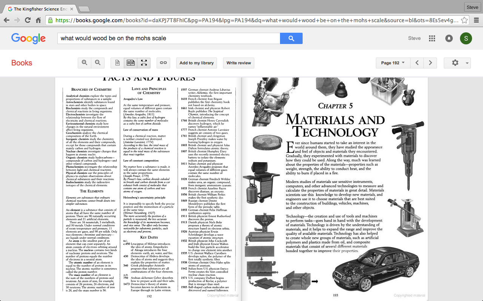Viewport: 483px width, 301px height.
Task: Click the Branches of Chemistry heading
Action: pos(92,90)
